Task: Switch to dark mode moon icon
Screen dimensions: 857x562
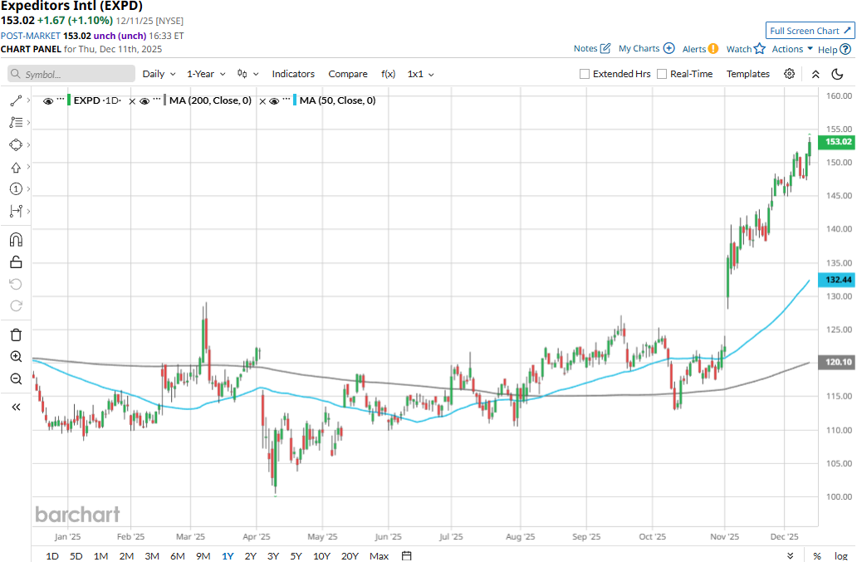Action: pyautogui.click(x=837, y=74)
